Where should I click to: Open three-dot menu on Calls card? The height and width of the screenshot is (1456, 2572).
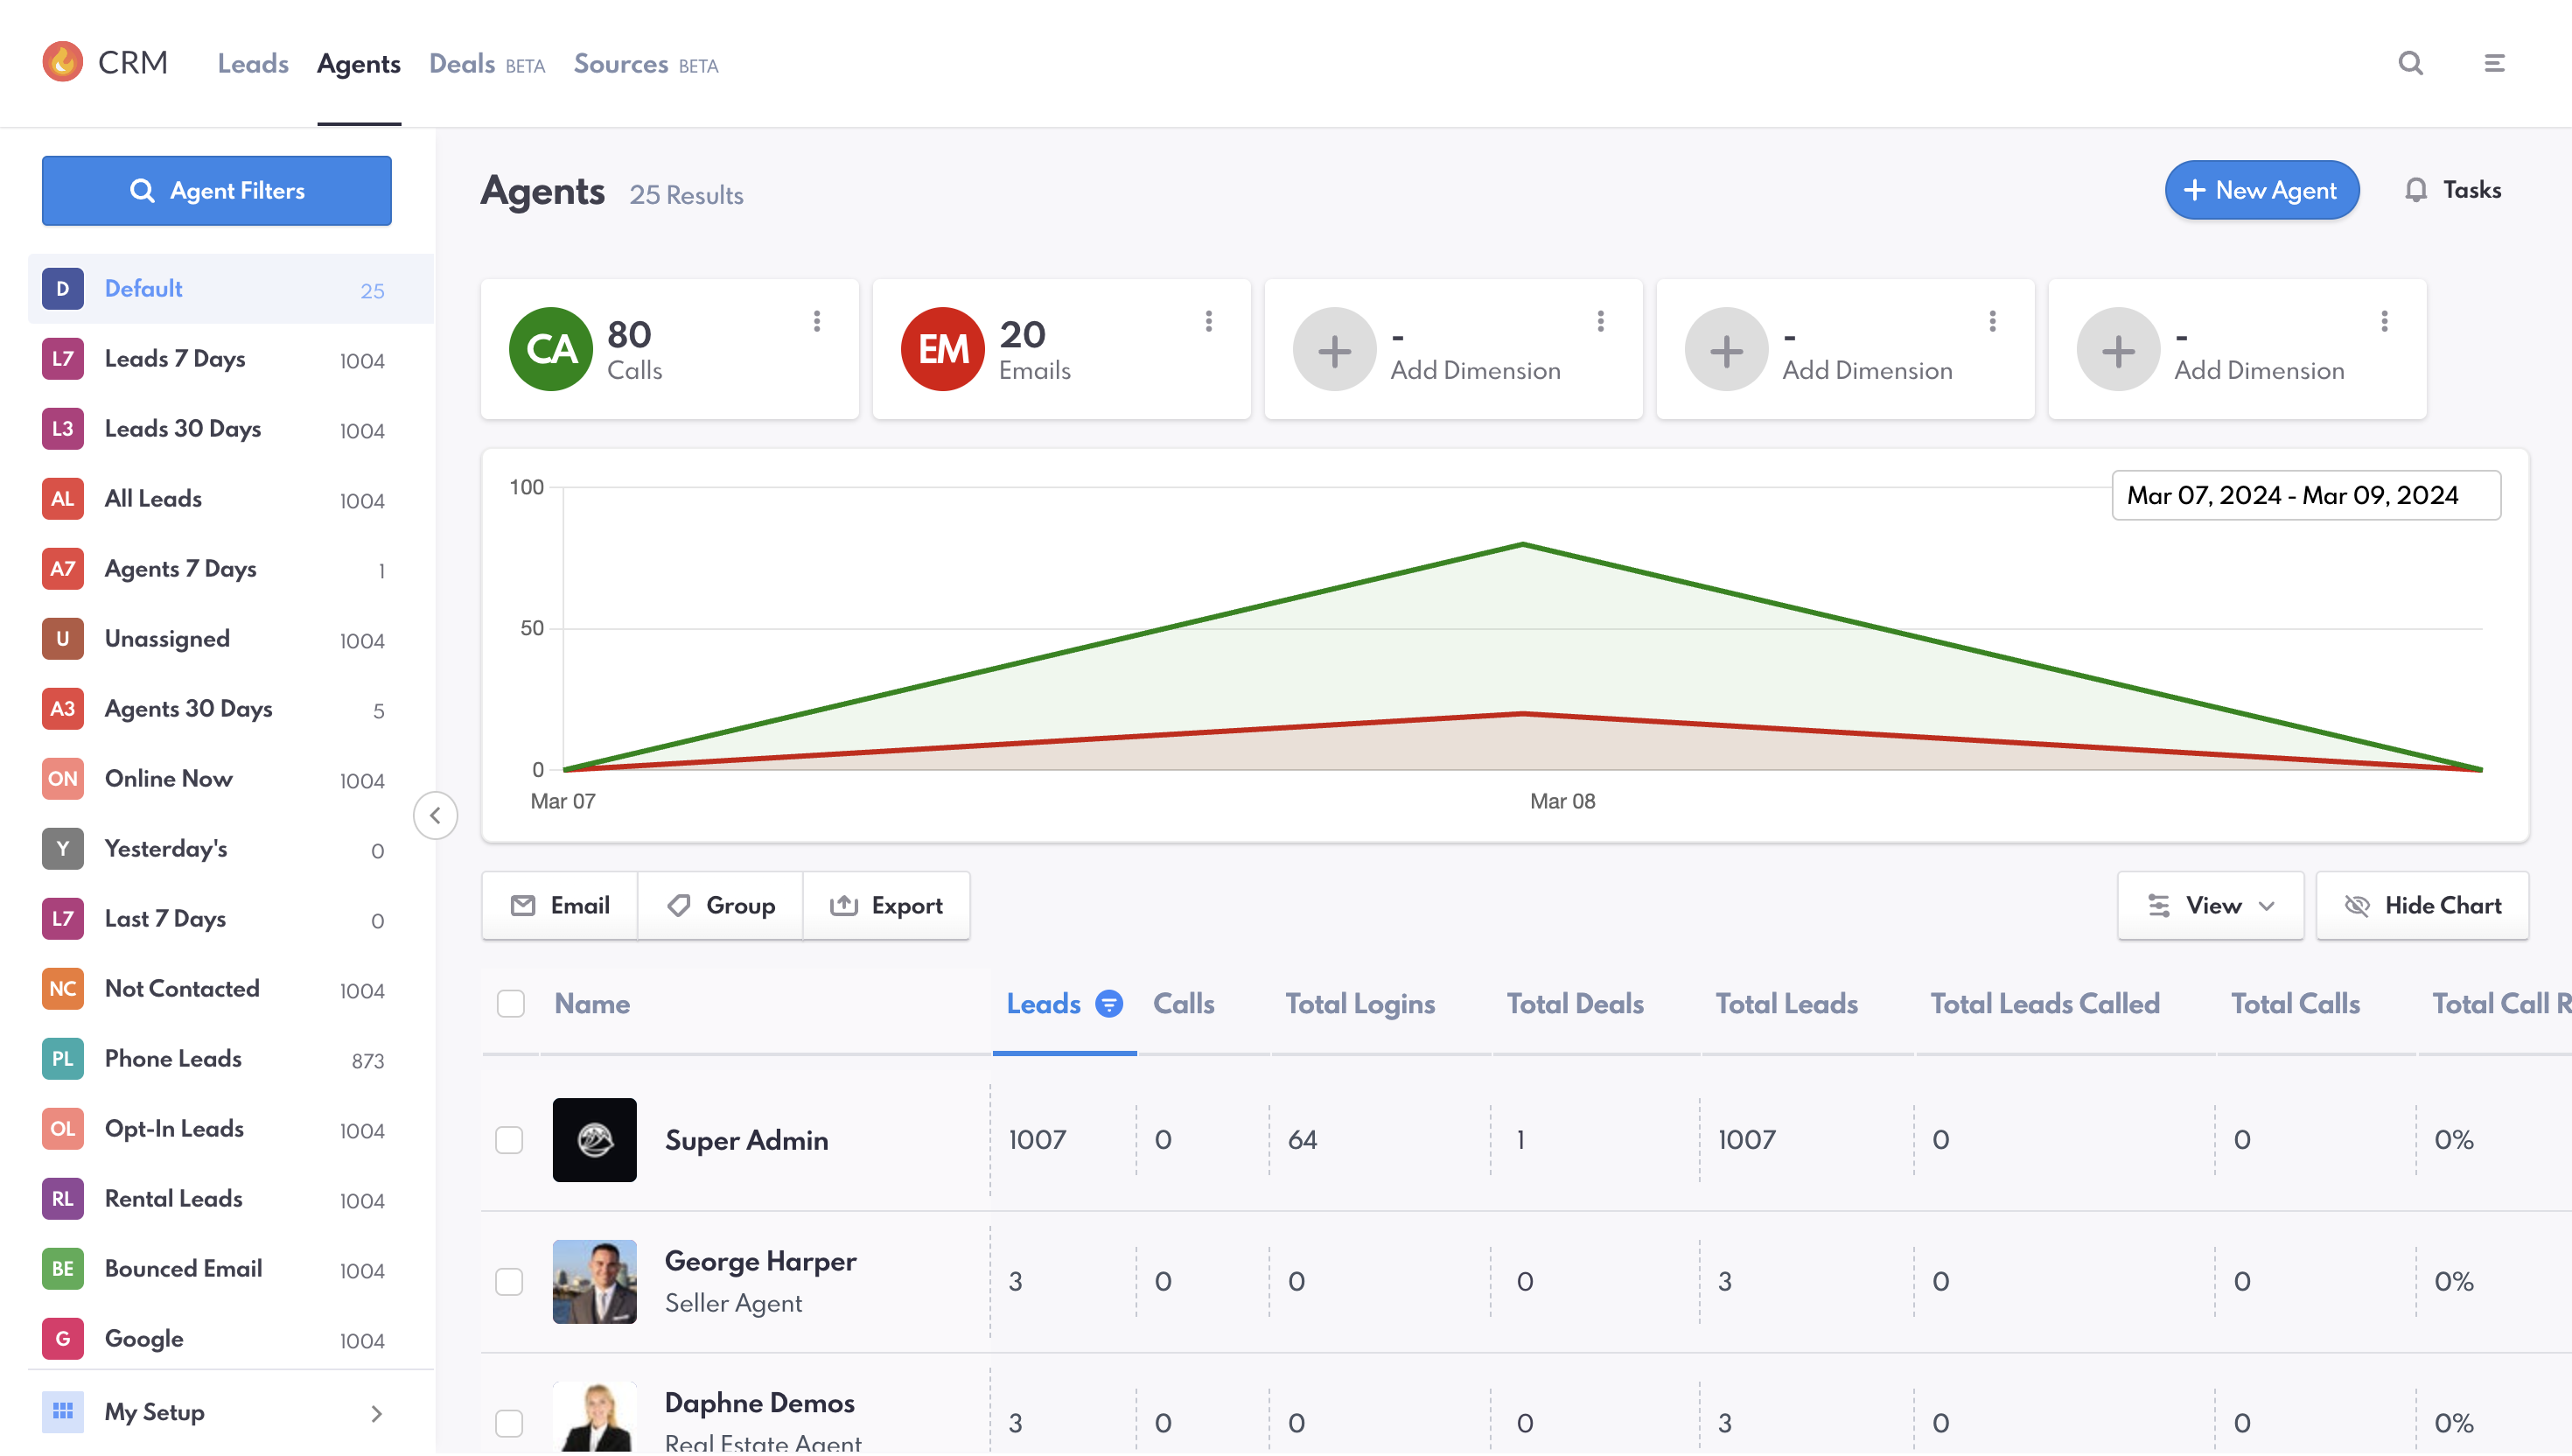pos(817,321)
